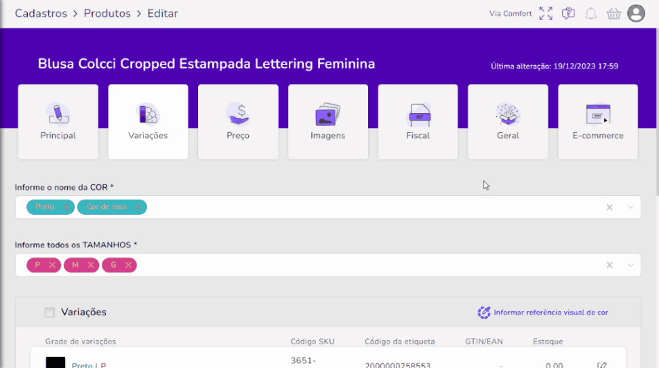Click Informar referência visual de cor
This screenshot has width=659, height=368.
click(551, 312)
